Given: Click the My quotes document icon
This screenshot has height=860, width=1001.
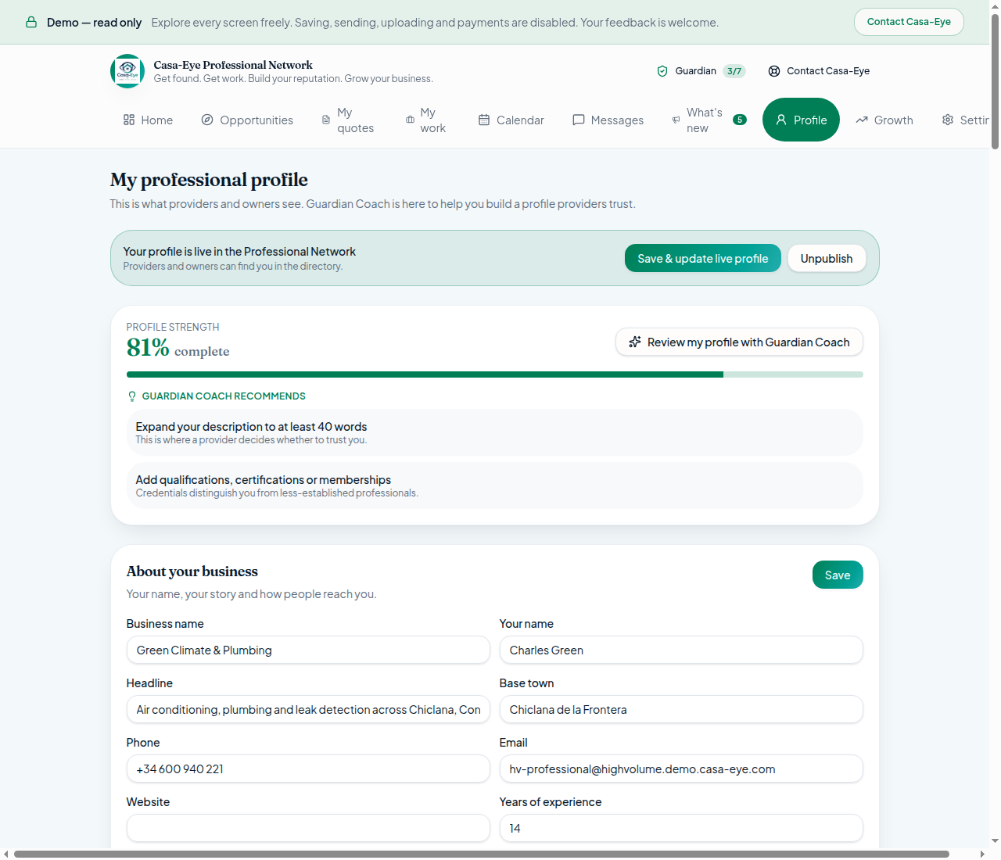Looking at the screenshot, I should click(326, 120).
